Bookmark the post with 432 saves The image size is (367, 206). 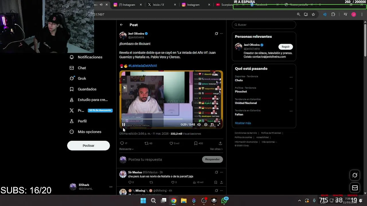point(198,143)
